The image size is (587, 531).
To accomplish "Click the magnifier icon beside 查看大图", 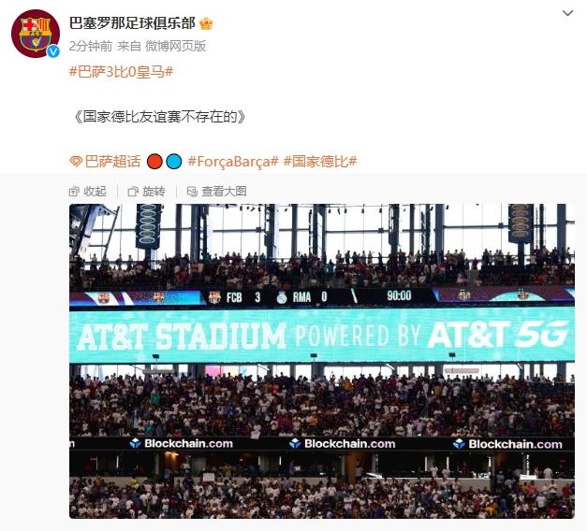I will pyautogui.click(x=192, y=192).
